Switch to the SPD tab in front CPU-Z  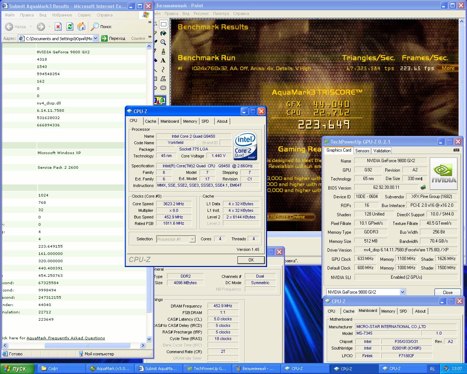(x=205, y=121)
